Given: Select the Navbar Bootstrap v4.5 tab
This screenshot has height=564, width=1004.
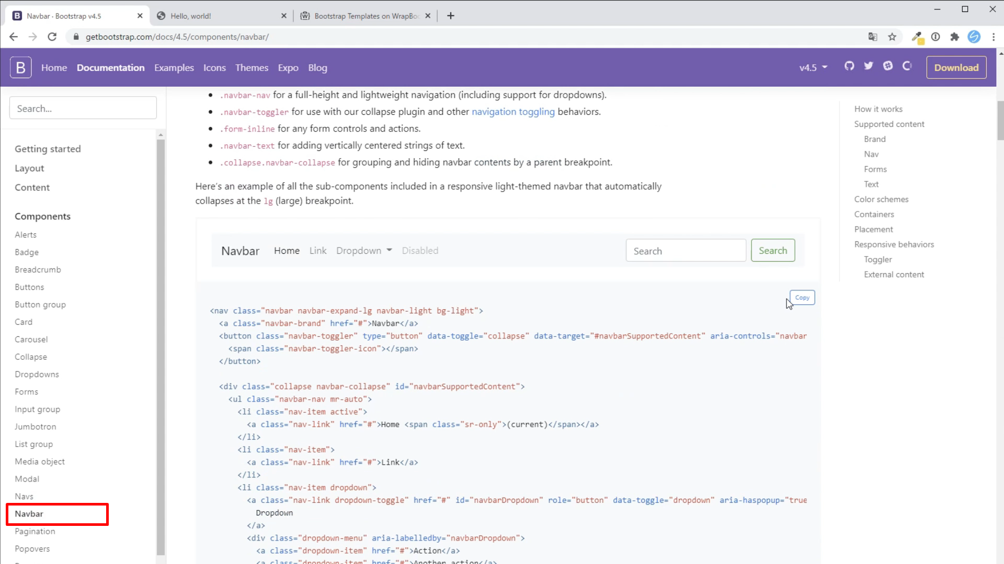Looking at the screenshot, I should click(x=77, y=16).
